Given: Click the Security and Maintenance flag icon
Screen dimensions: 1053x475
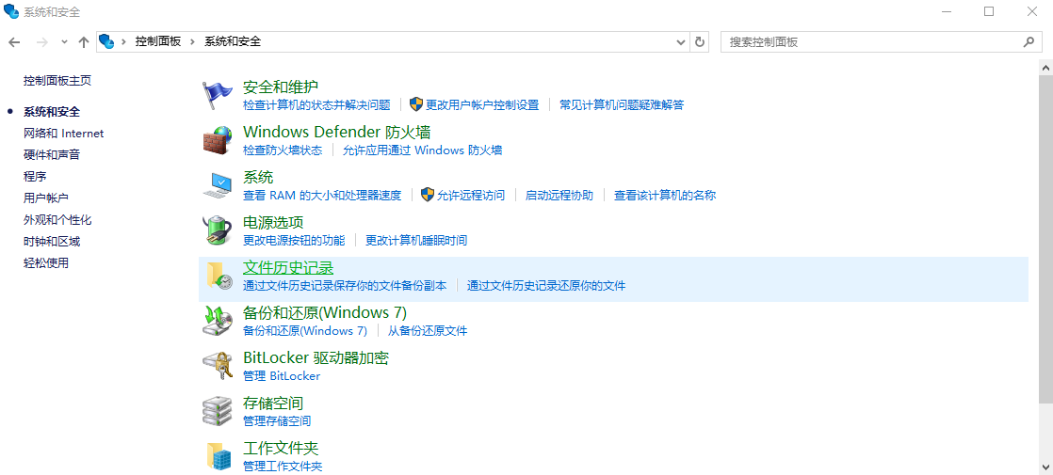Looking at the screenshot, I should point(218,95).
